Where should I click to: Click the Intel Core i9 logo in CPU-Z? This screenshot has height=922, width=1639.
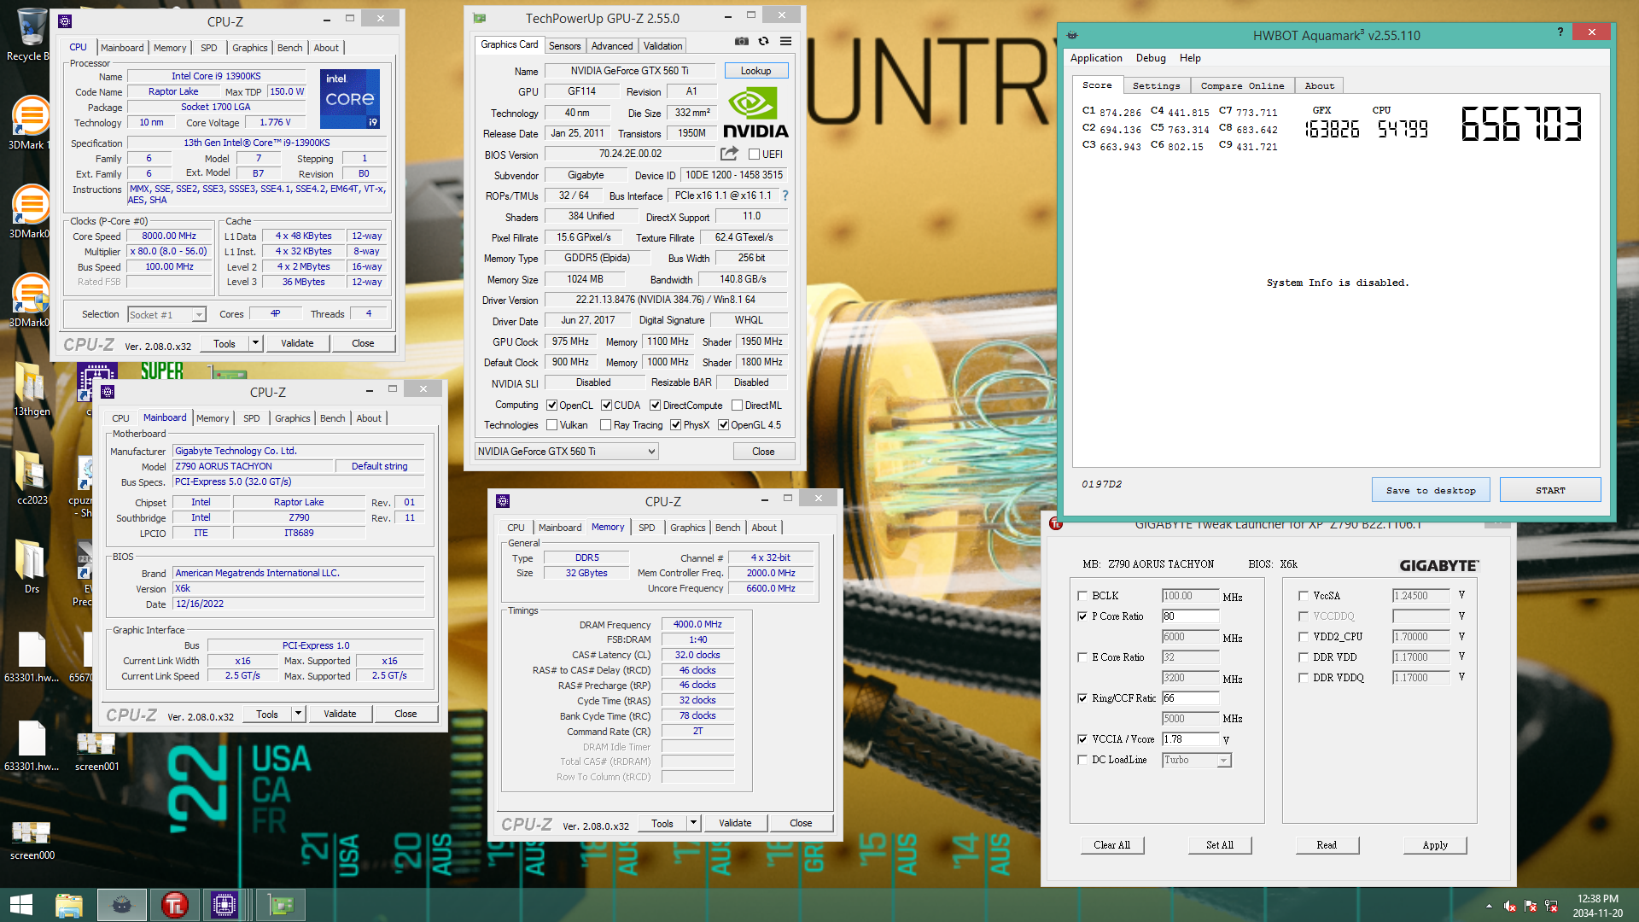(x=350, y=99)
